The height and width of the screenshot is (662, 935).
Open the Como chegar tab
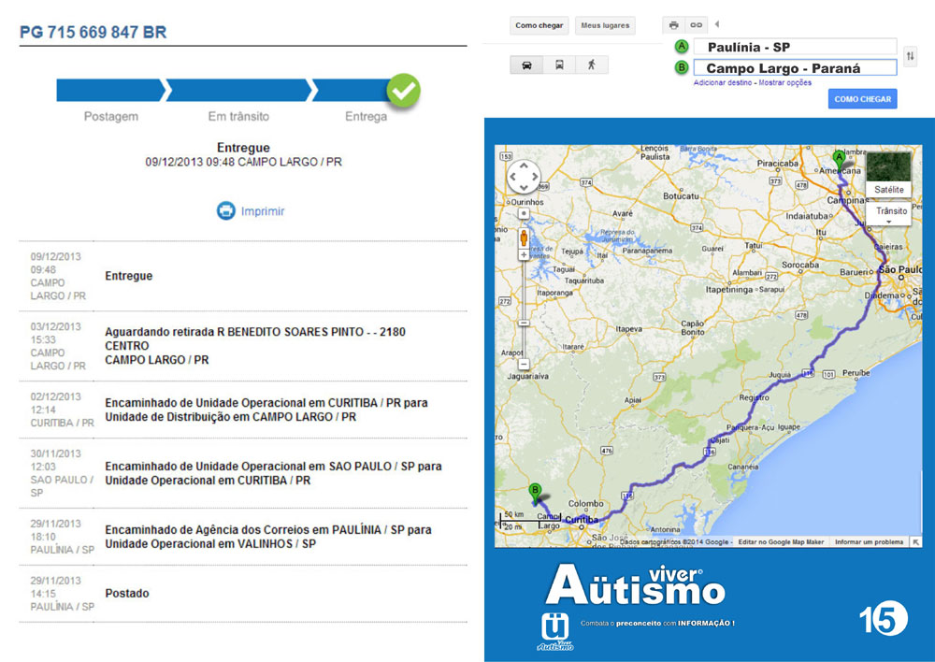[x=539, y=26]
